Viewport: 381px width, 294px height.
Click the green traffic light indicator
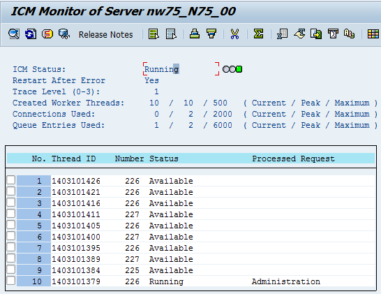click(x=239, y=69)
